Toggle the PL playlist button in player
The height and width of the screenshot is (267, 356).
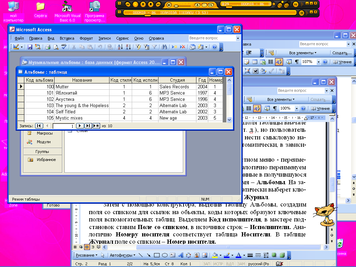pyautogui.click(x=204, y=5)
